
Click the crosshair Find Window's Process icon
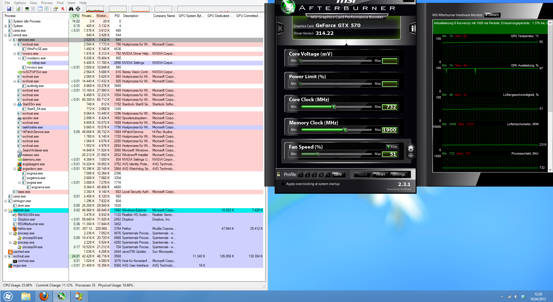(78, 9)
